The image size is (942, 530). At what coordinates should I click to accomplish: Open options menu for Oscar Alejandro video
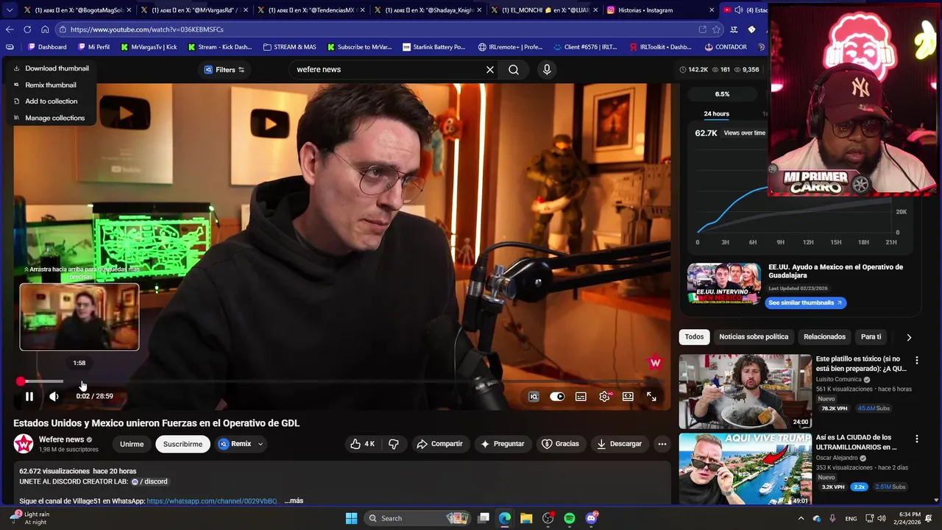(916, 439)
